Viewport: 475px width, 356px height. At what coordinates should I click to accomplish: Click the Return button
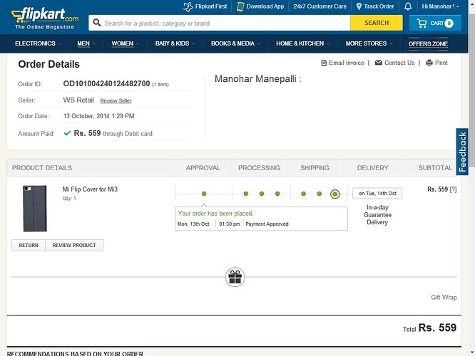[x=29, y=246]
